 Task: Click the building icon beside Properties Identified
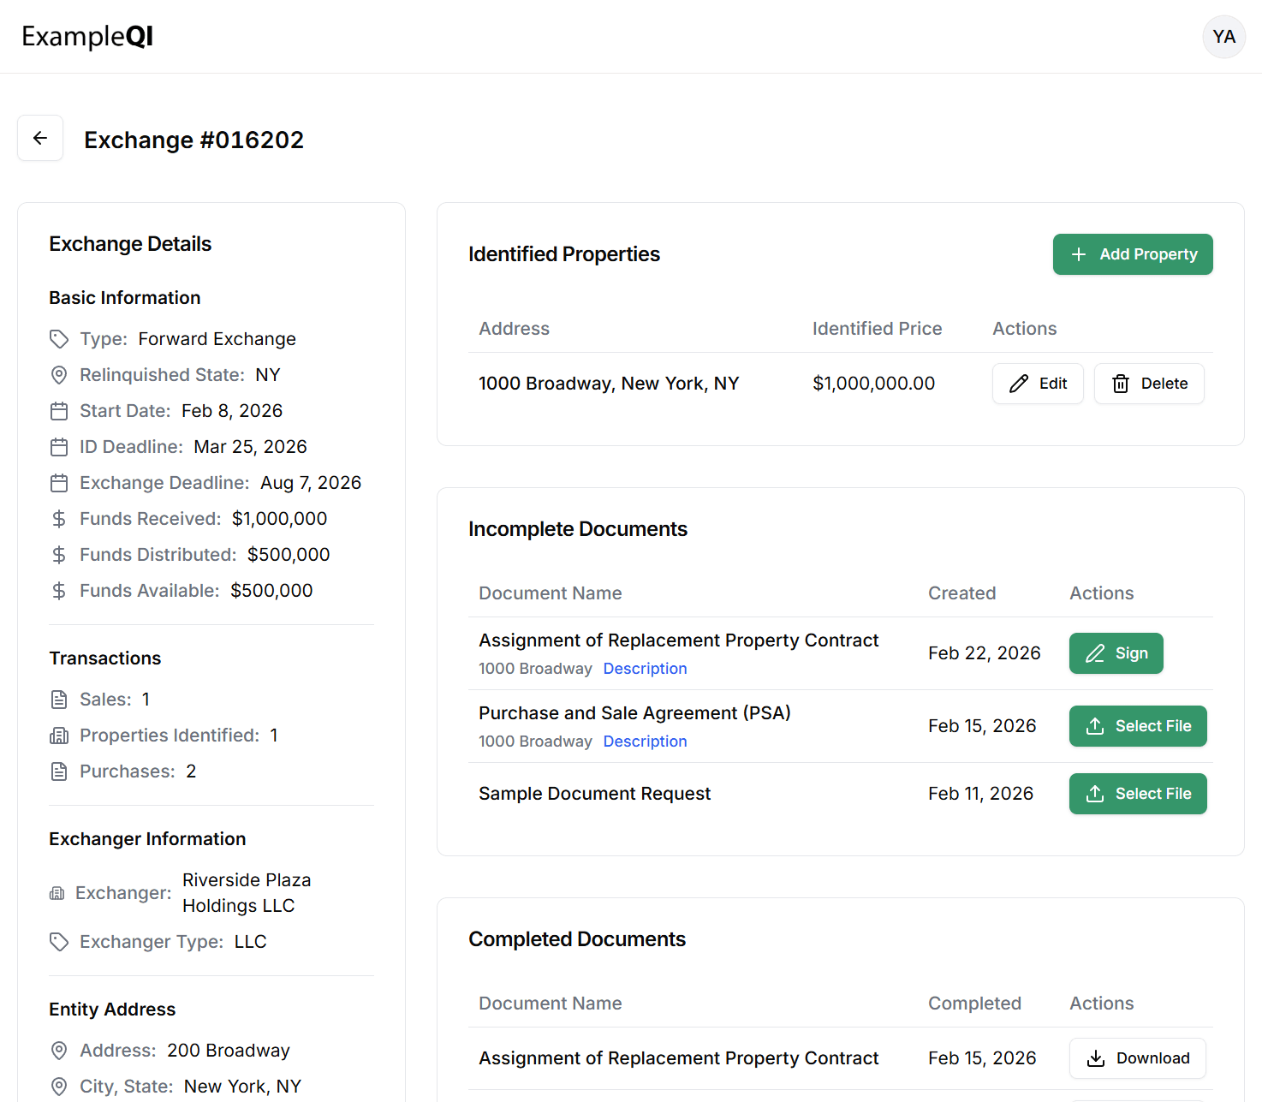pos(58,735)
